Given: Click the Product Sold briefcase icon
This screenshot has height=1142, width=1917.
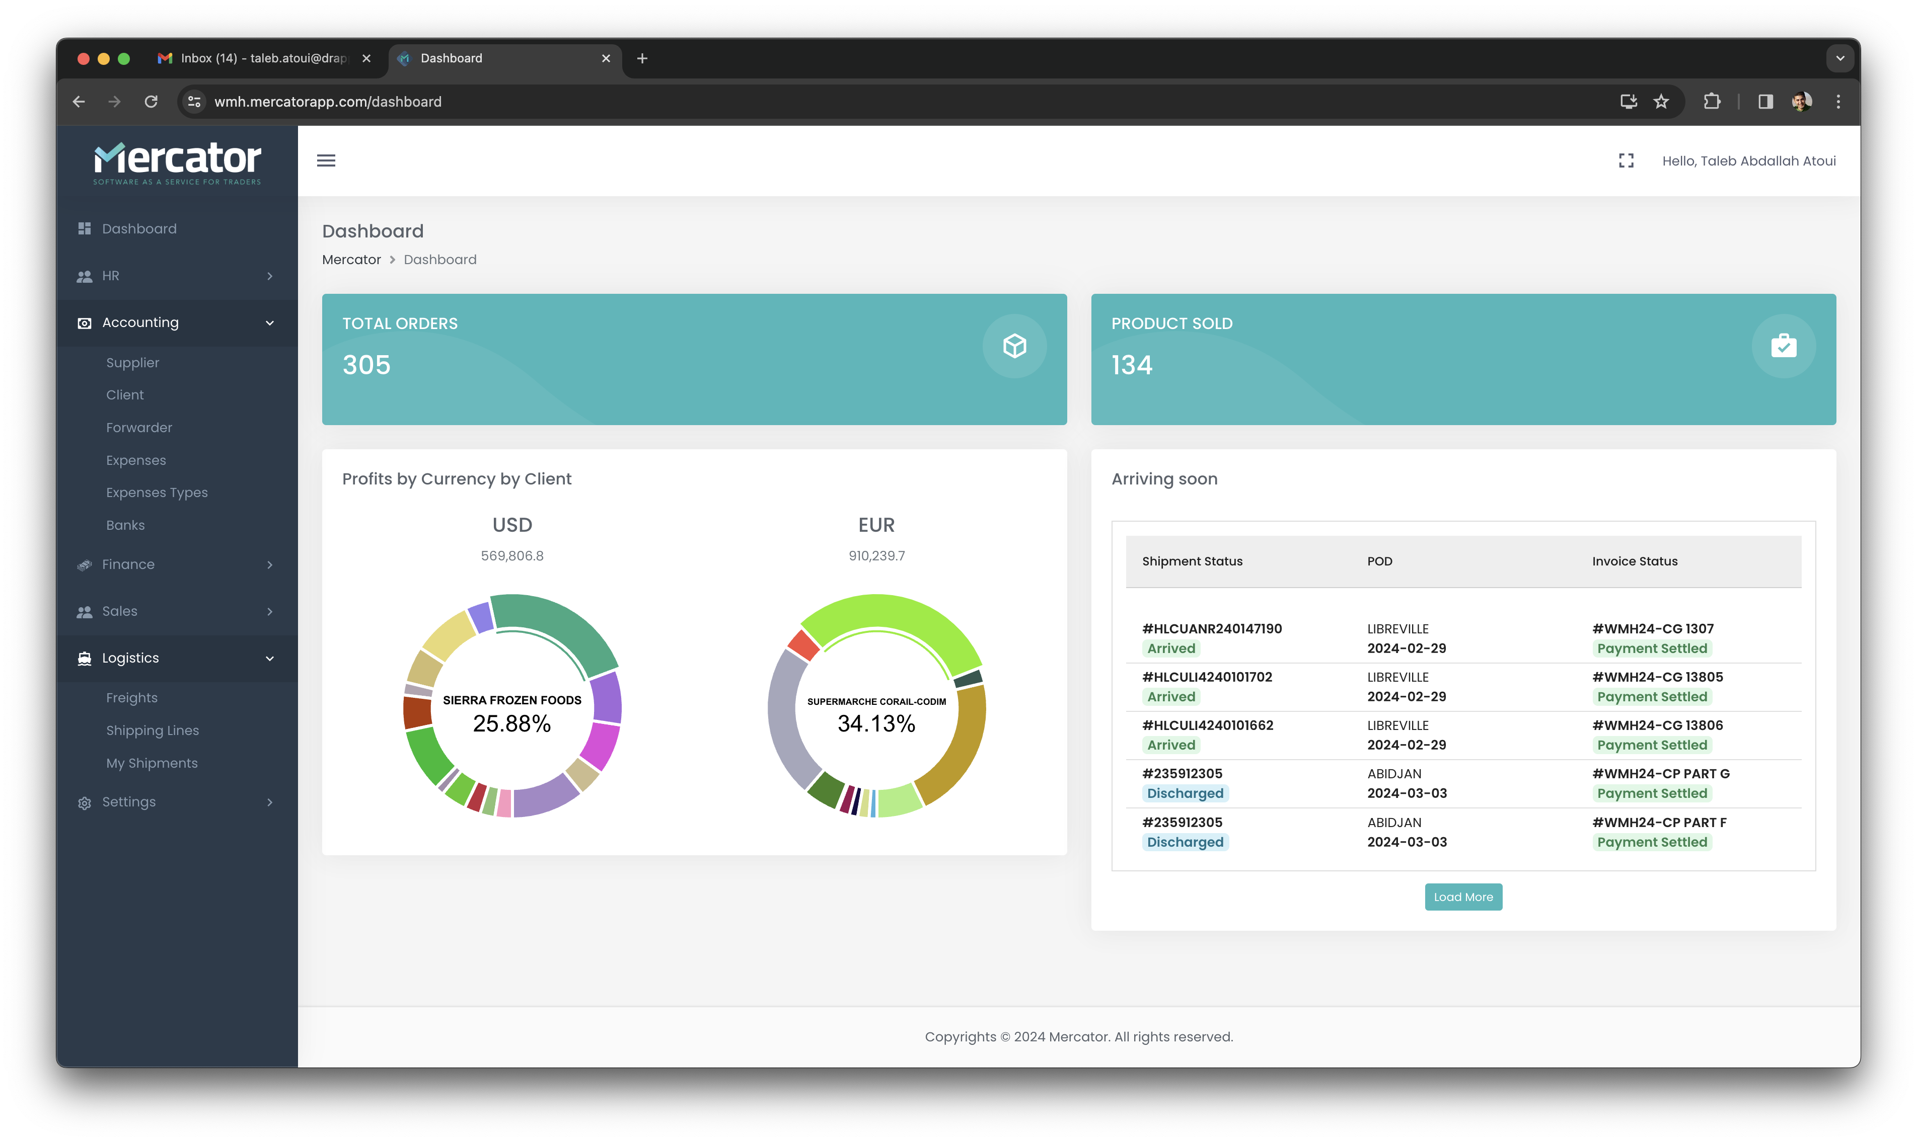Looking at the screenshot, I should (1783, 346).
